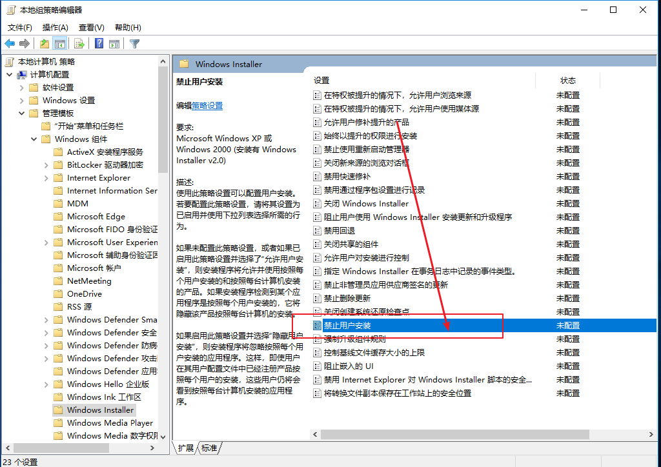Click the tree pane scroll down arrow
The width and height of the screenshot is (661, 467).
click(x=163, y=437)
